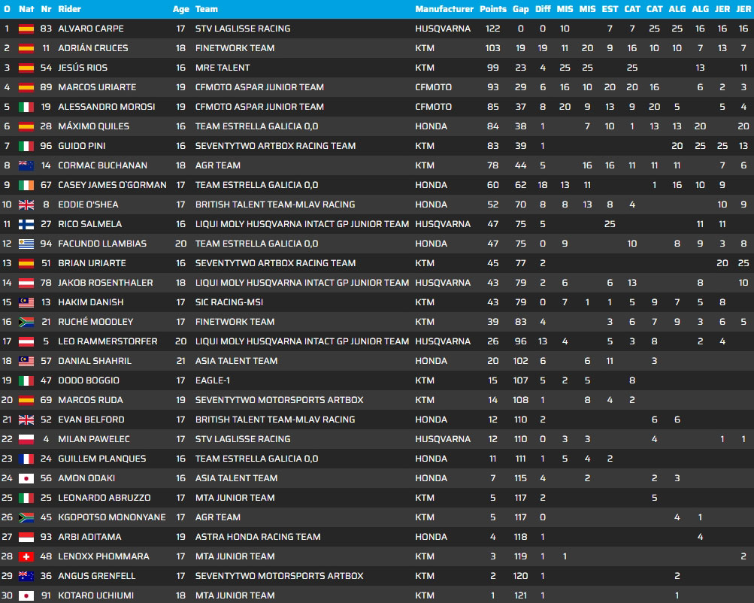The height and width of the screenshot is (603, 754).
Task: Open the MRE Talent team entry
Action: pyautogui.click(x=221, y=68)
